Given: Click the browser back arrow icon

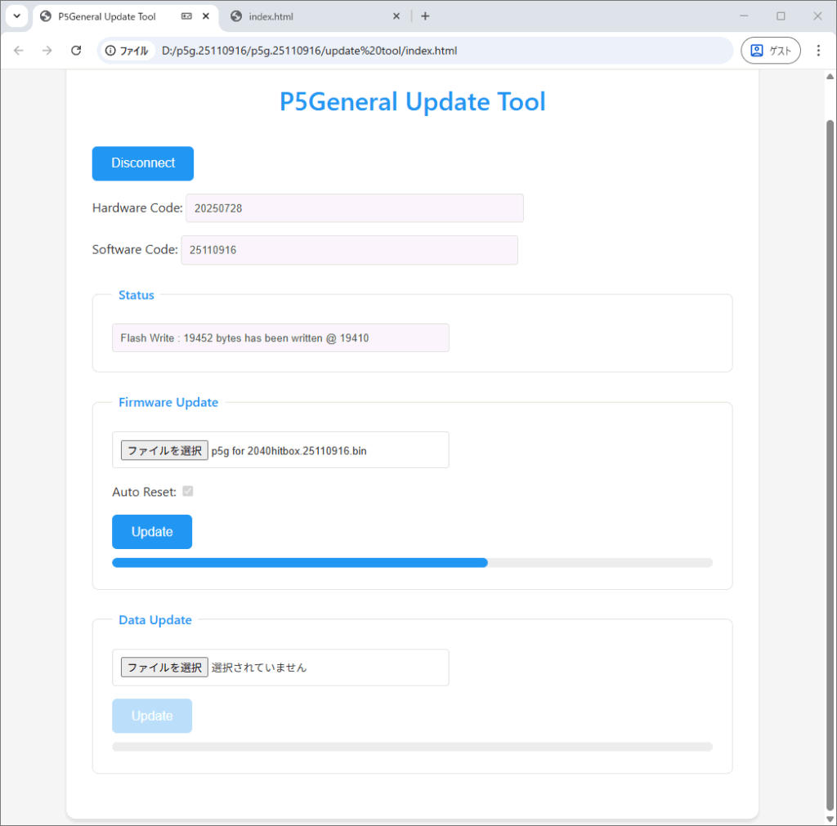Looking at the screenshot, I should point(19,51).
